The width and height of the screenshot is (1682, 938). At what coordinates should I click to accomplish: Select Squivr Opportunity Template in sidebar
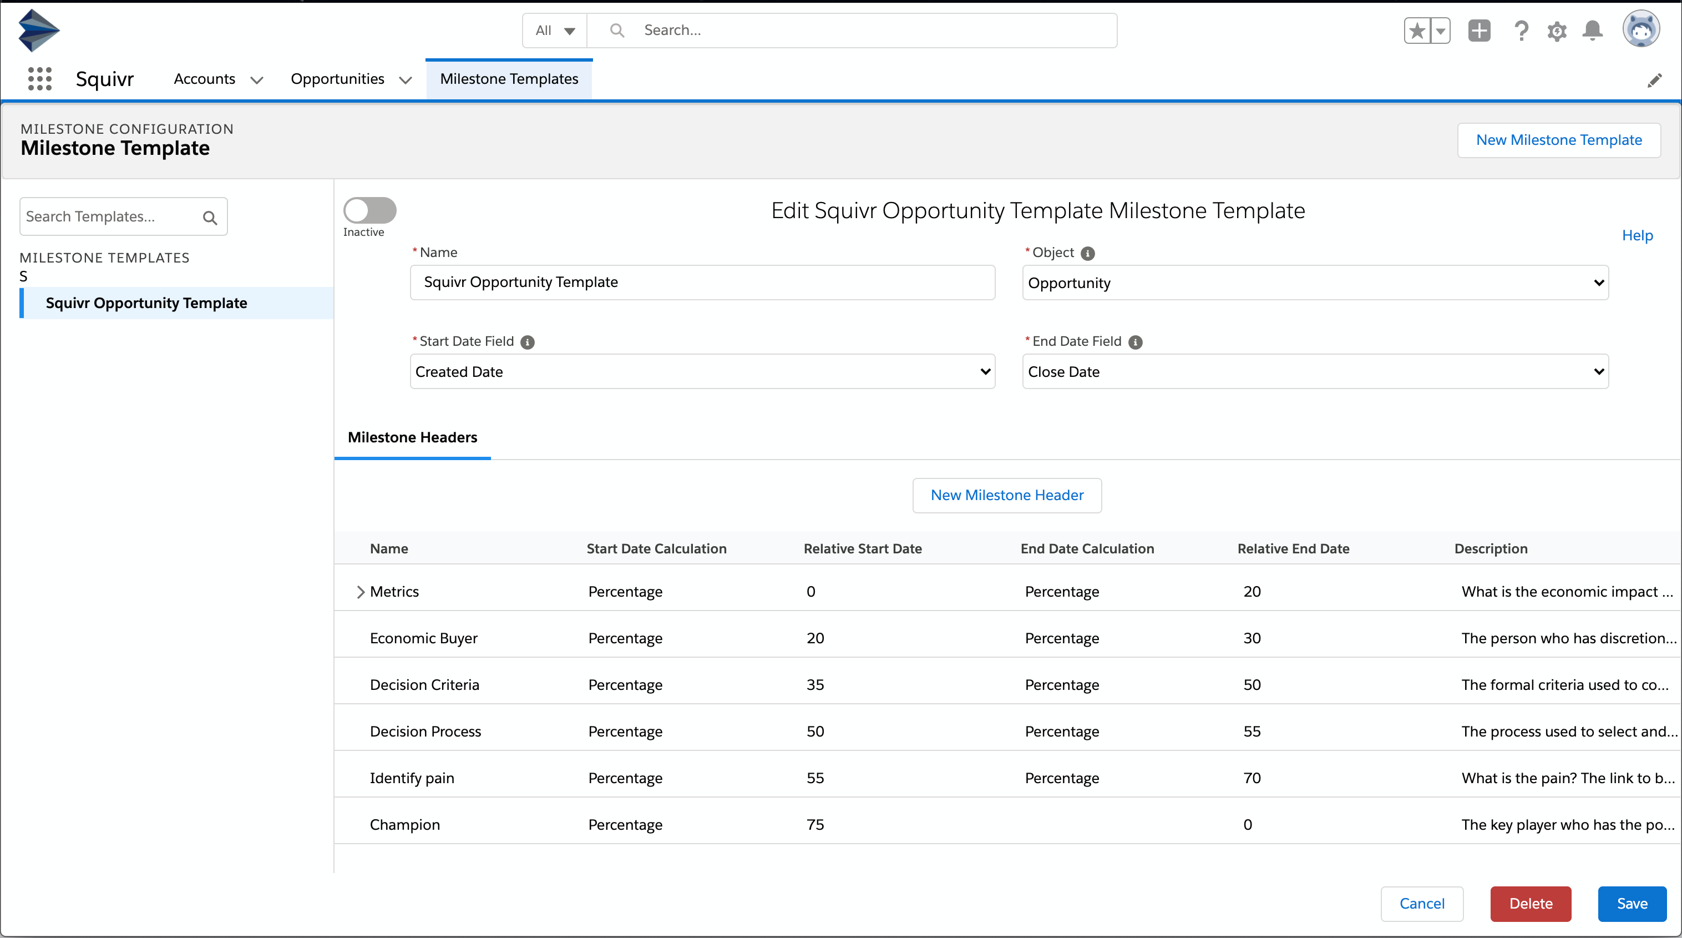pos(177,303)
